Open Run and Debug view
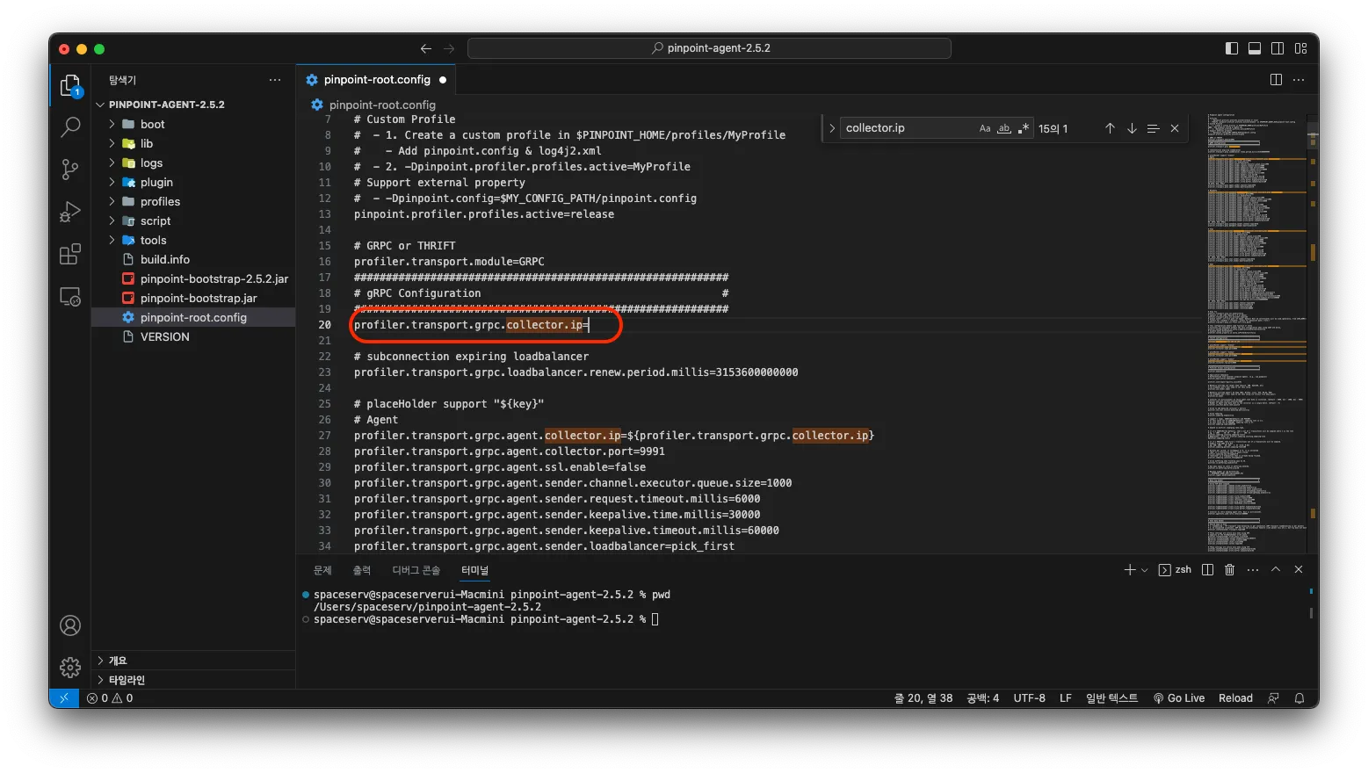Image resolution: width=1368 pixels, height=773 pixels. [x=70, y=212]
